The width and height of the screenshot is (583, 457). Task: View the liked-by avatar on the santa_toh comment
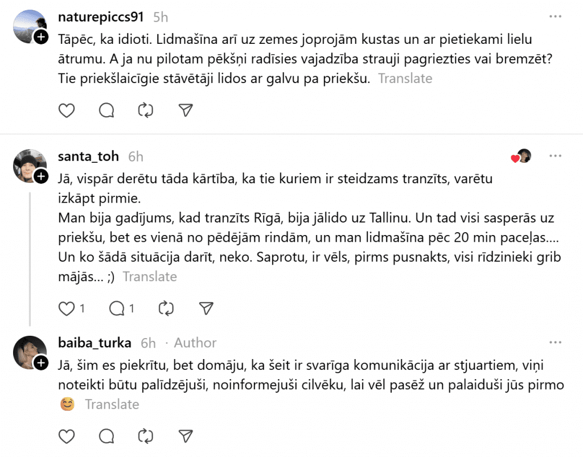pos(523,156)
